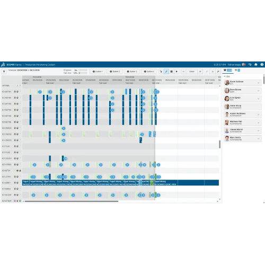The image size is (265, 265).
Task: Click the plus zoom-in icon beside Week
Action: pyautogui.click(x=200, y=72)
